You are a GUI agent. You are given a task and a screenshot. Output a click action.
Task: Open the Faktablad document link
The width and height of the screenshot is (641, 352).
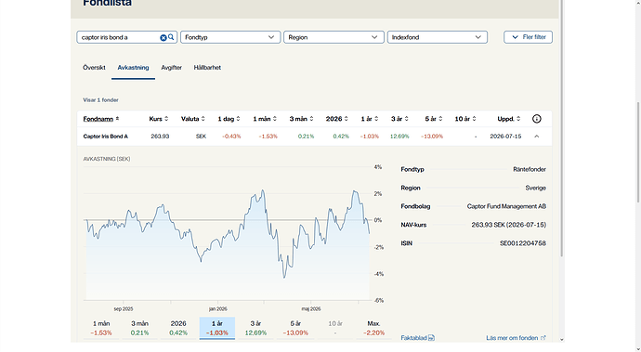pyautogui.click(x=417, y=338)
